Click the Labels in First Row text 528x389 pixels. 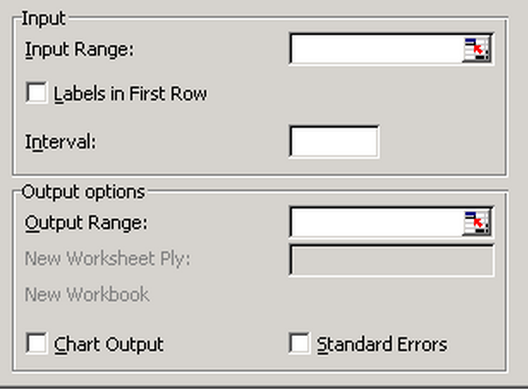(x=131, y=93)
